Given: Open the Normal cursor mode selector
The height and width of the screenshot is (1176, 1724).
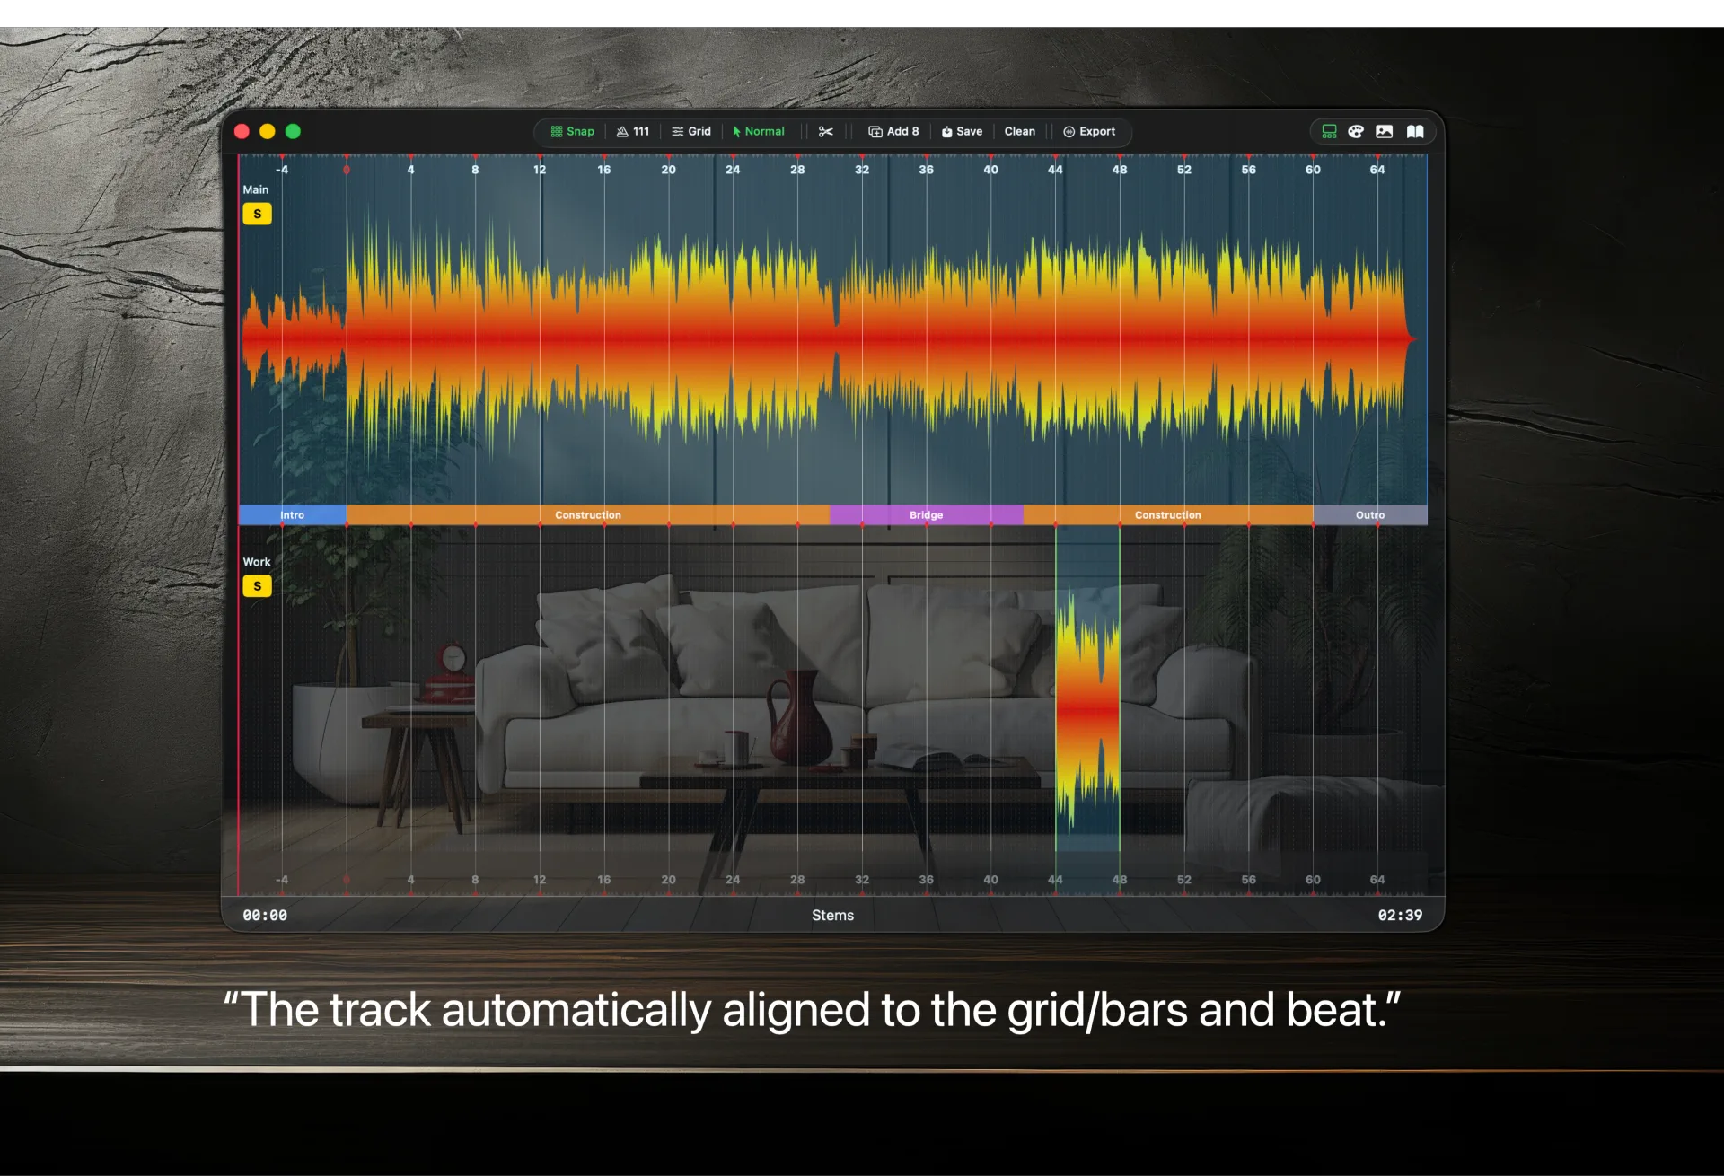Looking at the screenshot, I should pos(759,132).
